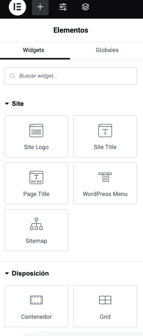Click the Site section heading
143x336 pixels.
[x=18, y=104]
